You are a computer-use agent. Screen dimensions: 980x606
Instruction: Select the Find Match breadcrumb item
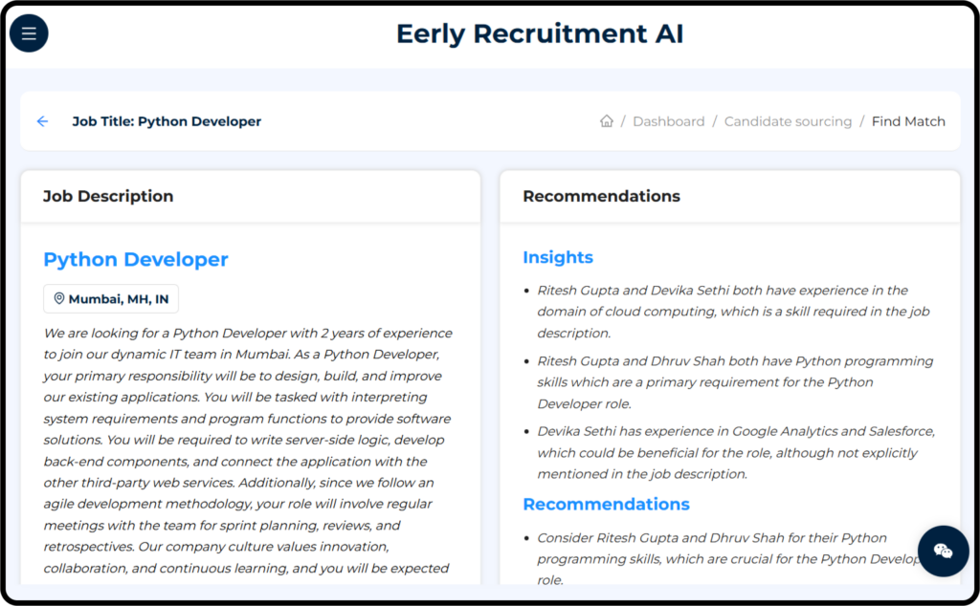click(907, 121)
